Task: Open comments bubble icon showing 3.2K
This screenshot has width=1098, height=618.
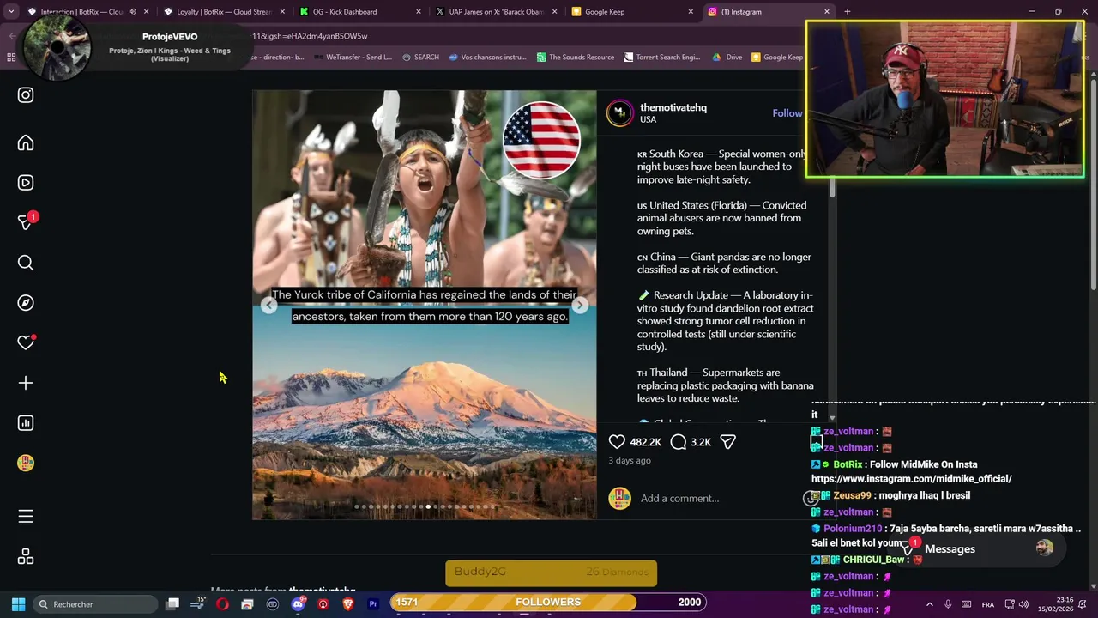Action: [x=679, y=442]
